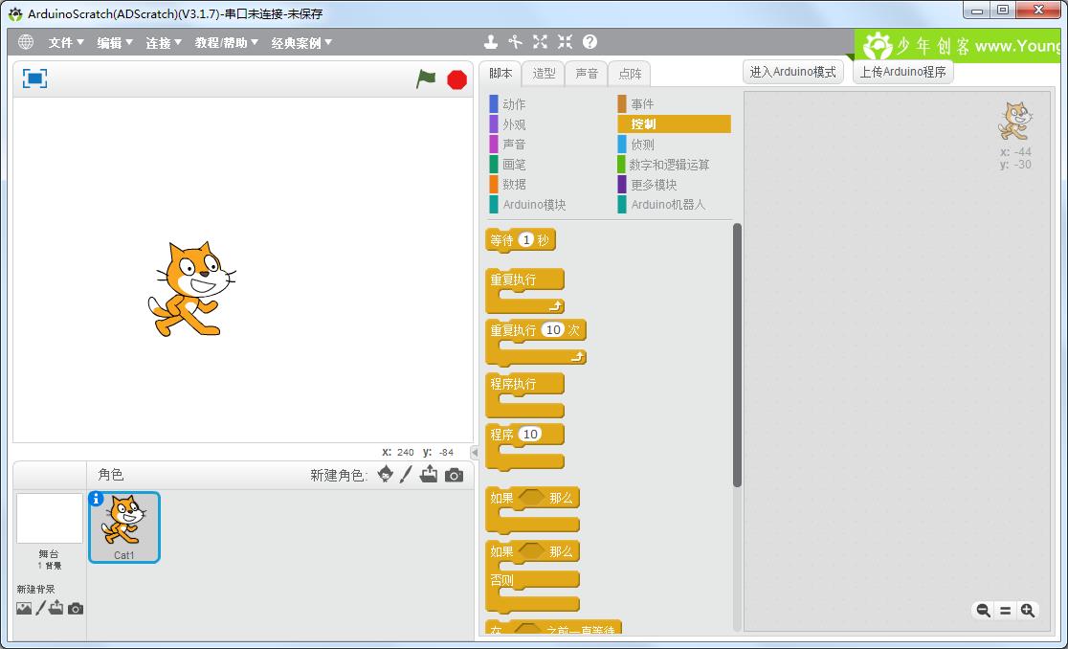Click 进入Arduino模式 button
This screenshot has width=1068, height=649.
point(792,72)
